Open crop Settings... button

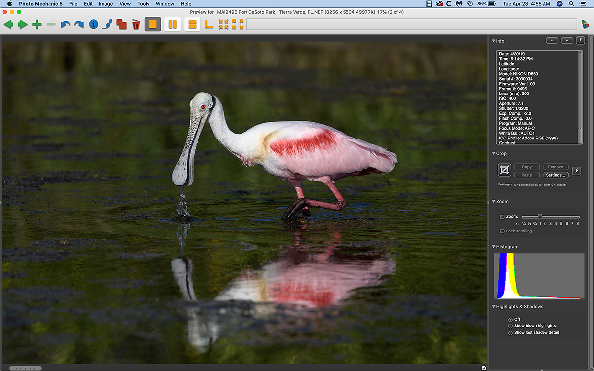(x=555, y=175)
